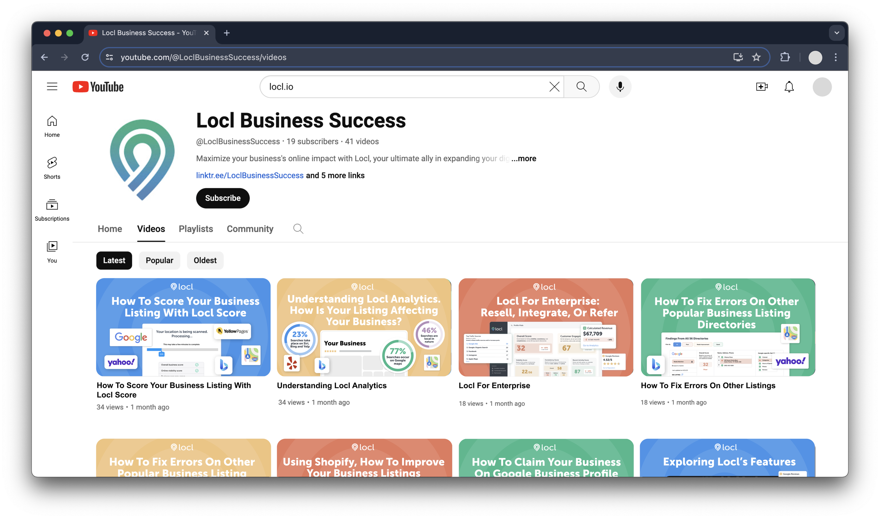Open the YouTube account avatar
This screenshot has width=880, height=519.
(x=822, y=86)
